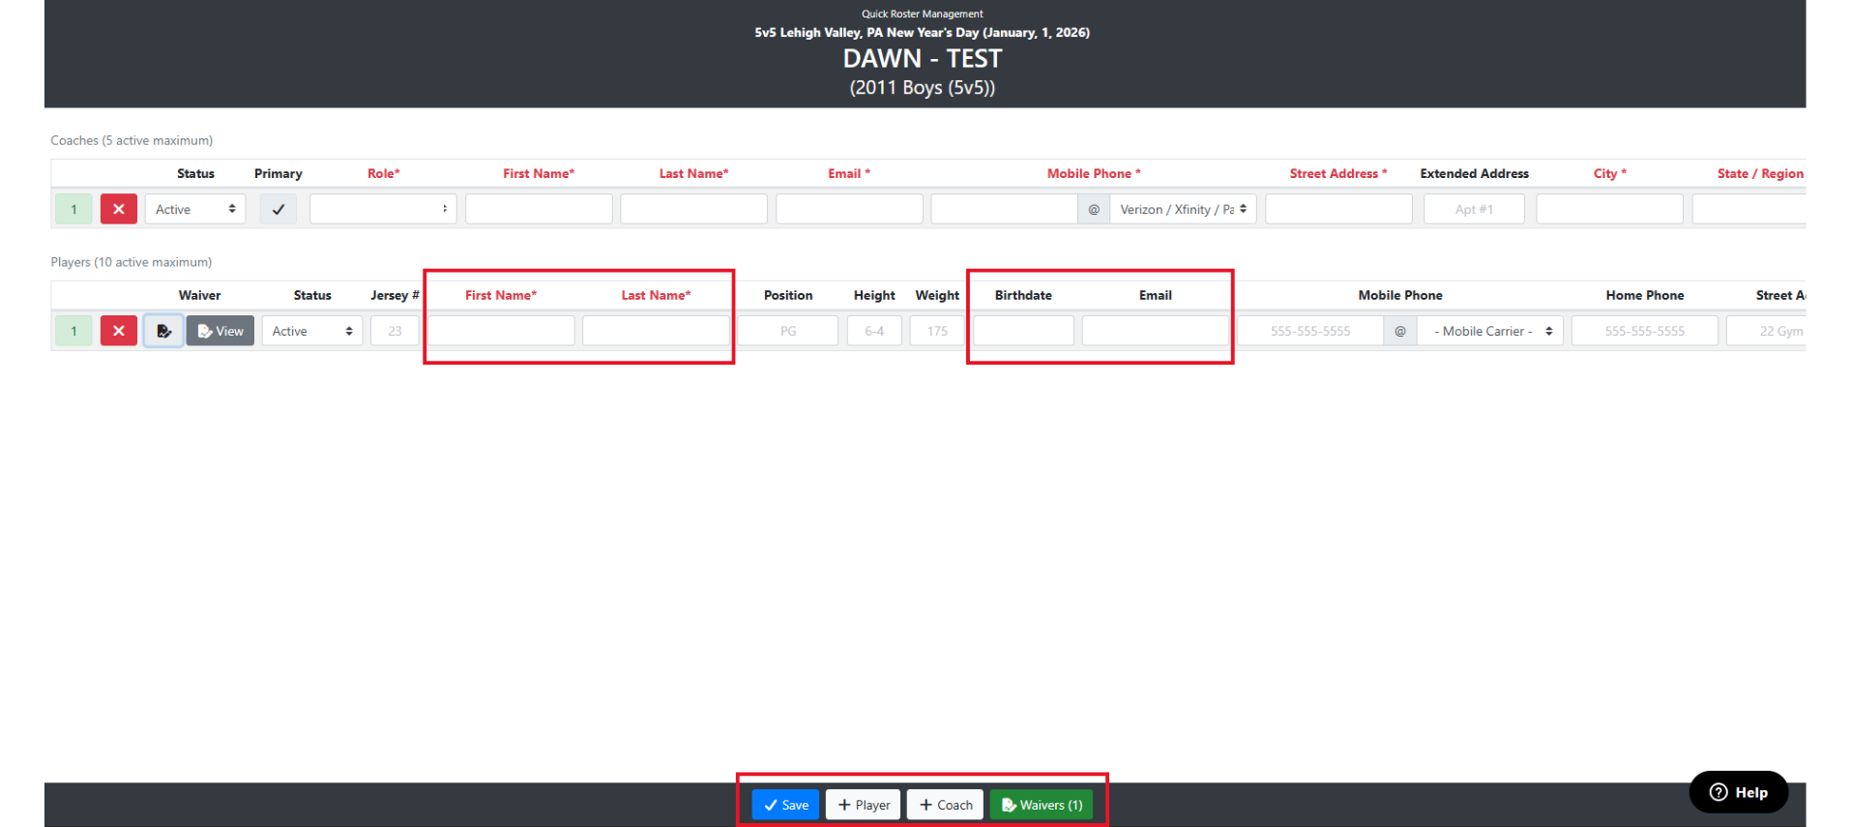Open the Help widget
Image resolution: width=1851 pixels, height=827 pixels.
pyautogui.click(x=1738, y=792)
